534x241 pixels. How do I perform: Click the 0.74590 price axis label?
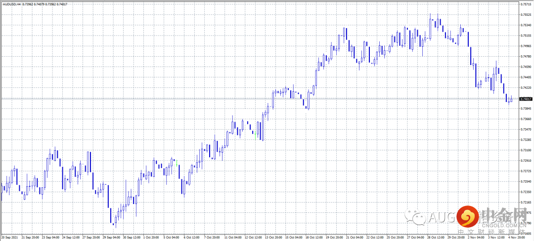click(527, 67)
